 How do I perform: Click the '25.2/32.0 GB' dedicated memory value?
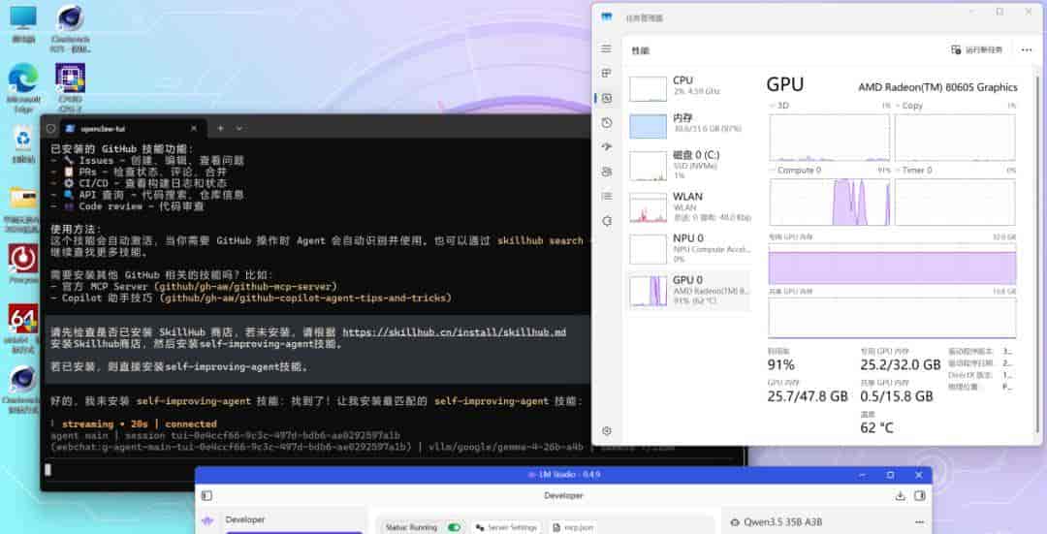point(900,364)
